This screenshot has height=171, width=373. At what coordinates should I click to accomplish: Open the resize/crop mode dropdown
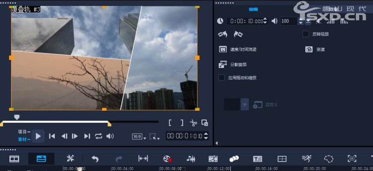[155, 137]
